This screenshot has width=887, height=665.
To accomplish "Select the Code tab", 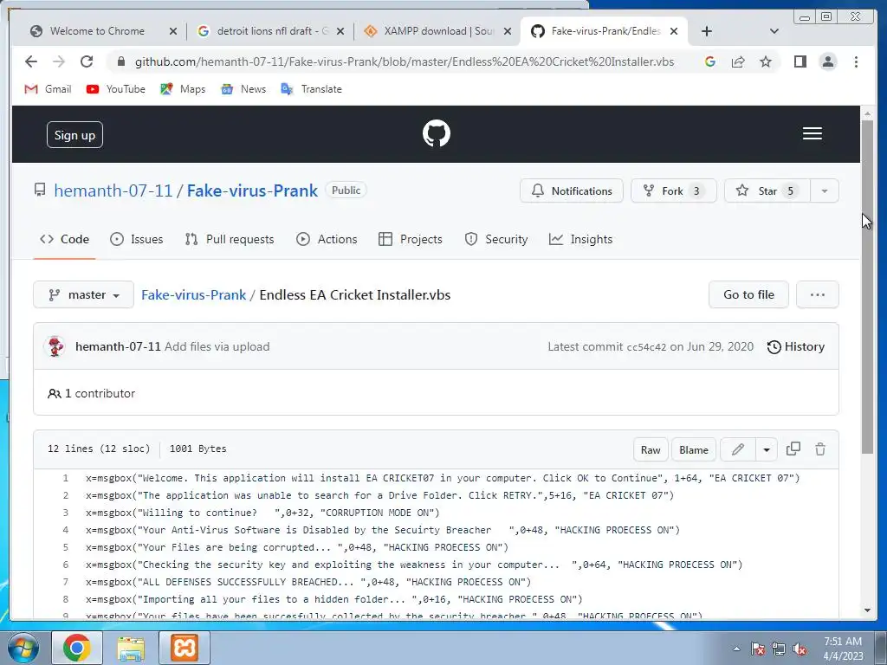I will 64,239.
